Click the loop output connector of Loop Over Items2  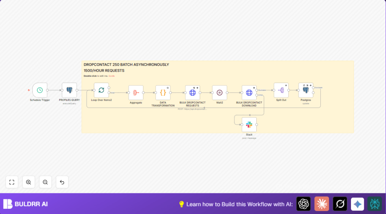(109, 93)
